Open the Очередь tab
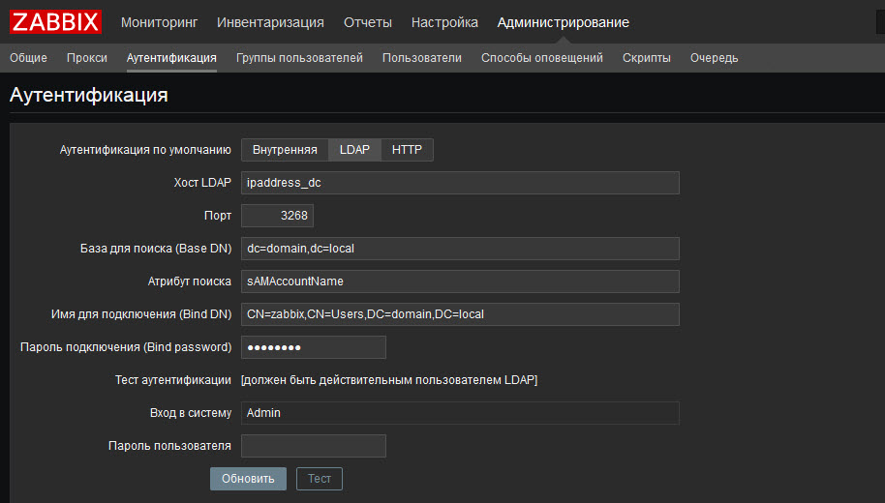 [714, 57]
